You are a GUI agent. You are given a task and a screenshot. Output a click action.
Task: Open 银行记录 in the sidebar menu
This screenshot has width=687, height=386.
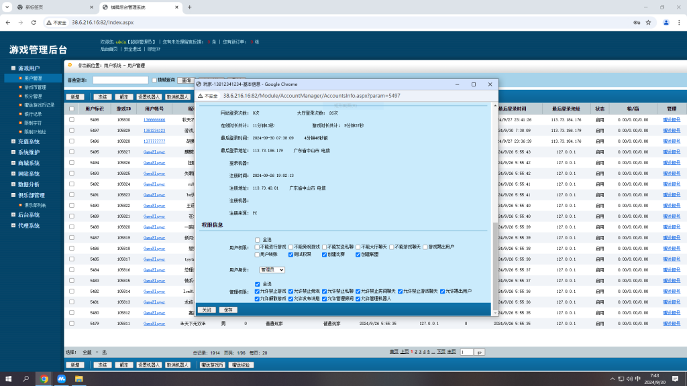pos(34,114)
